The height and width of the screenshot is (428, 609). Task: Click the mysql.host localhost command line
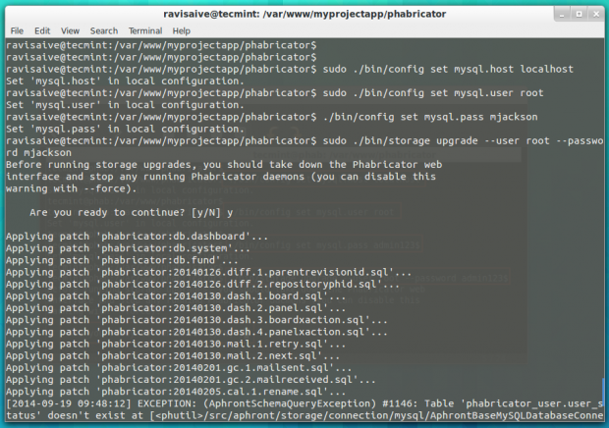290,69
